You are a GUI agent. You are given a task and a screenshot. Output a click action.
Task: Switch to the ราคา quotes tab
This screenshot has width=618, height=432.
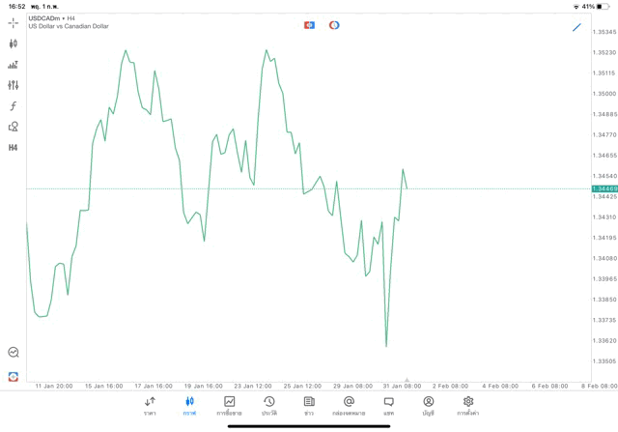click(x=150, y=406)
